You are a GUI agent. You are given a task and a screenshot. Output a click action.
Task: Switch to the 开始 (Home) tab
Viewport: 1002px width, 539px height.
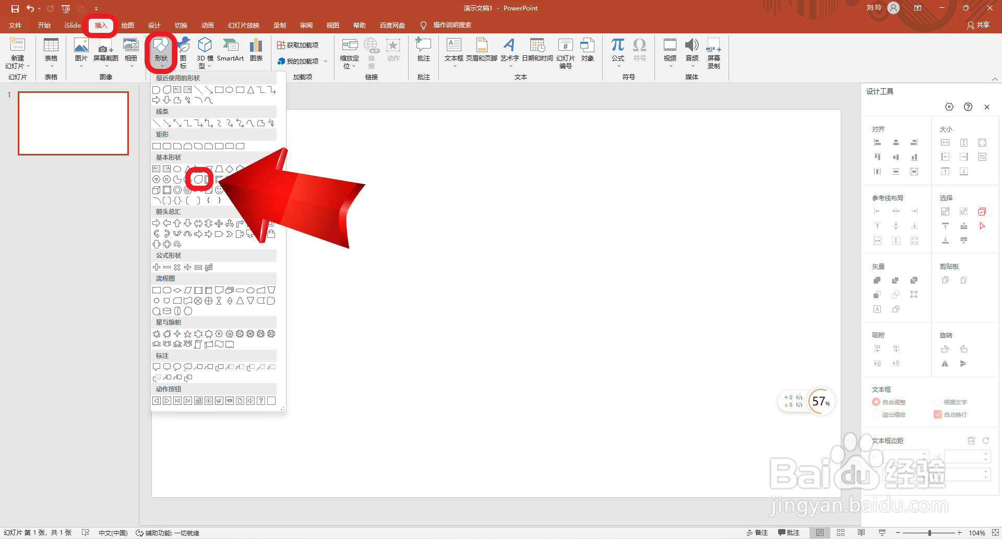click(44, 25)
